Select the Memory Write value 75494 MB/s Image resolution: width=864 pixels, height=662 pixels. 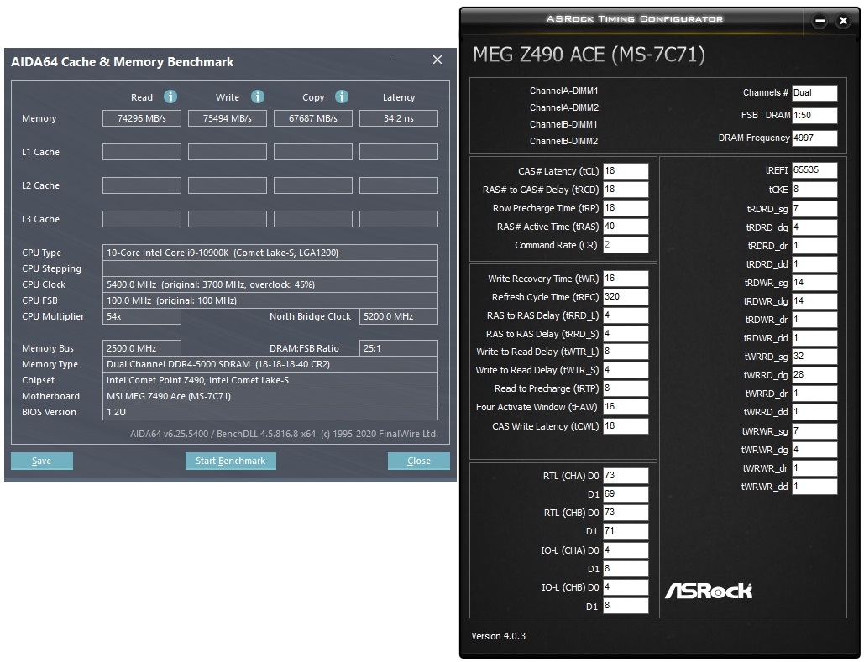coord(227,118)
